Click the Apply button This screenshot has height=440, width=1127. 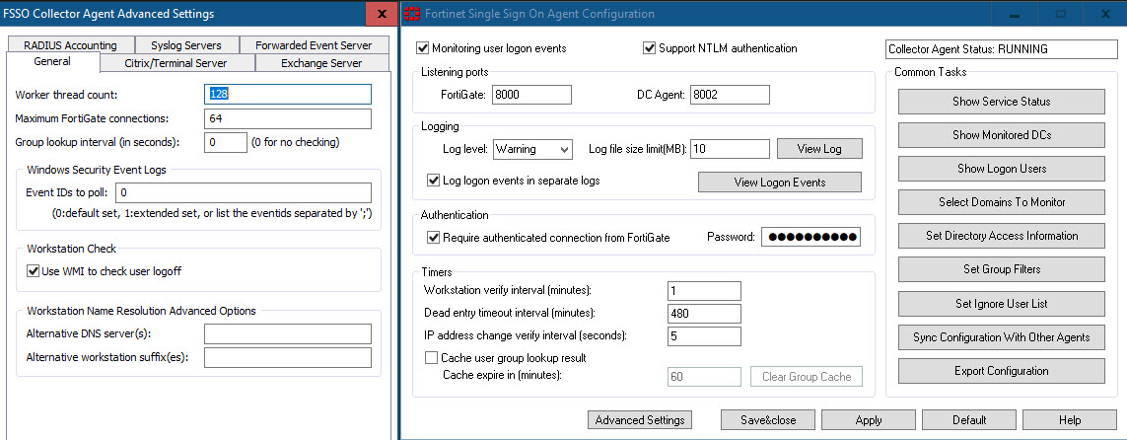[x=869, y=420]
